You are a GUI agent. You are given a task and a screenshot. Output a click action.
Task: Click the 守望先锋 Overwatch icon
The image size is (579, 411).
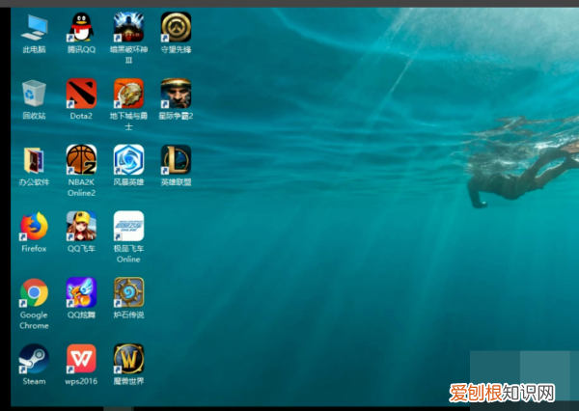point(176,28)
